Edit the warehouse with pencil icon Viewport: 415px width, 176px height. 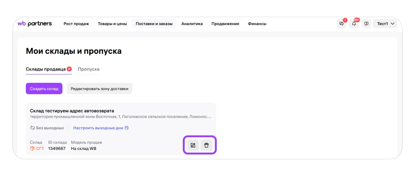point(193,145)
